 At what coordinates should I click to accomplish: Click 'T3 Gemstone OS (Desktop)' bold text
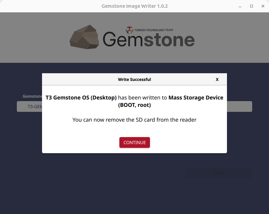[81, 97]
